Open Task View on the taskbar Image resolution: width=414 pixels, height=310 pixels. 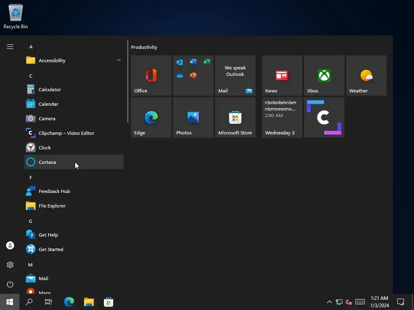click(x=49, y=302)
